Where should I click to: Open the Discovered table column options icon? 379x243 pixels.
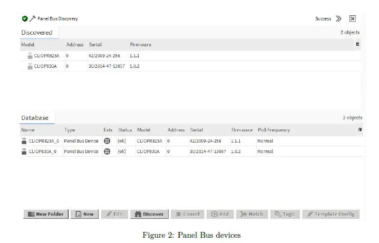pos(357,44)
